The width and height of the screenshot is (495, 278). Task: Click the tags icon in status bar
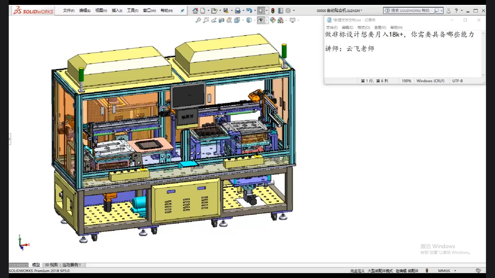478,271
